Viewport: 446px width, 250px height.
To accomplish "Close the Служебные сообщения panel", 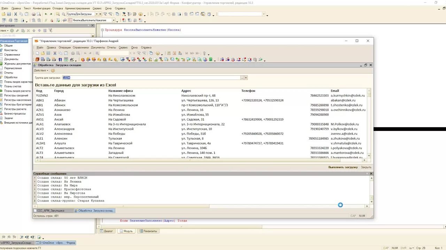I will pyautogui.click(x=371, y=174).
